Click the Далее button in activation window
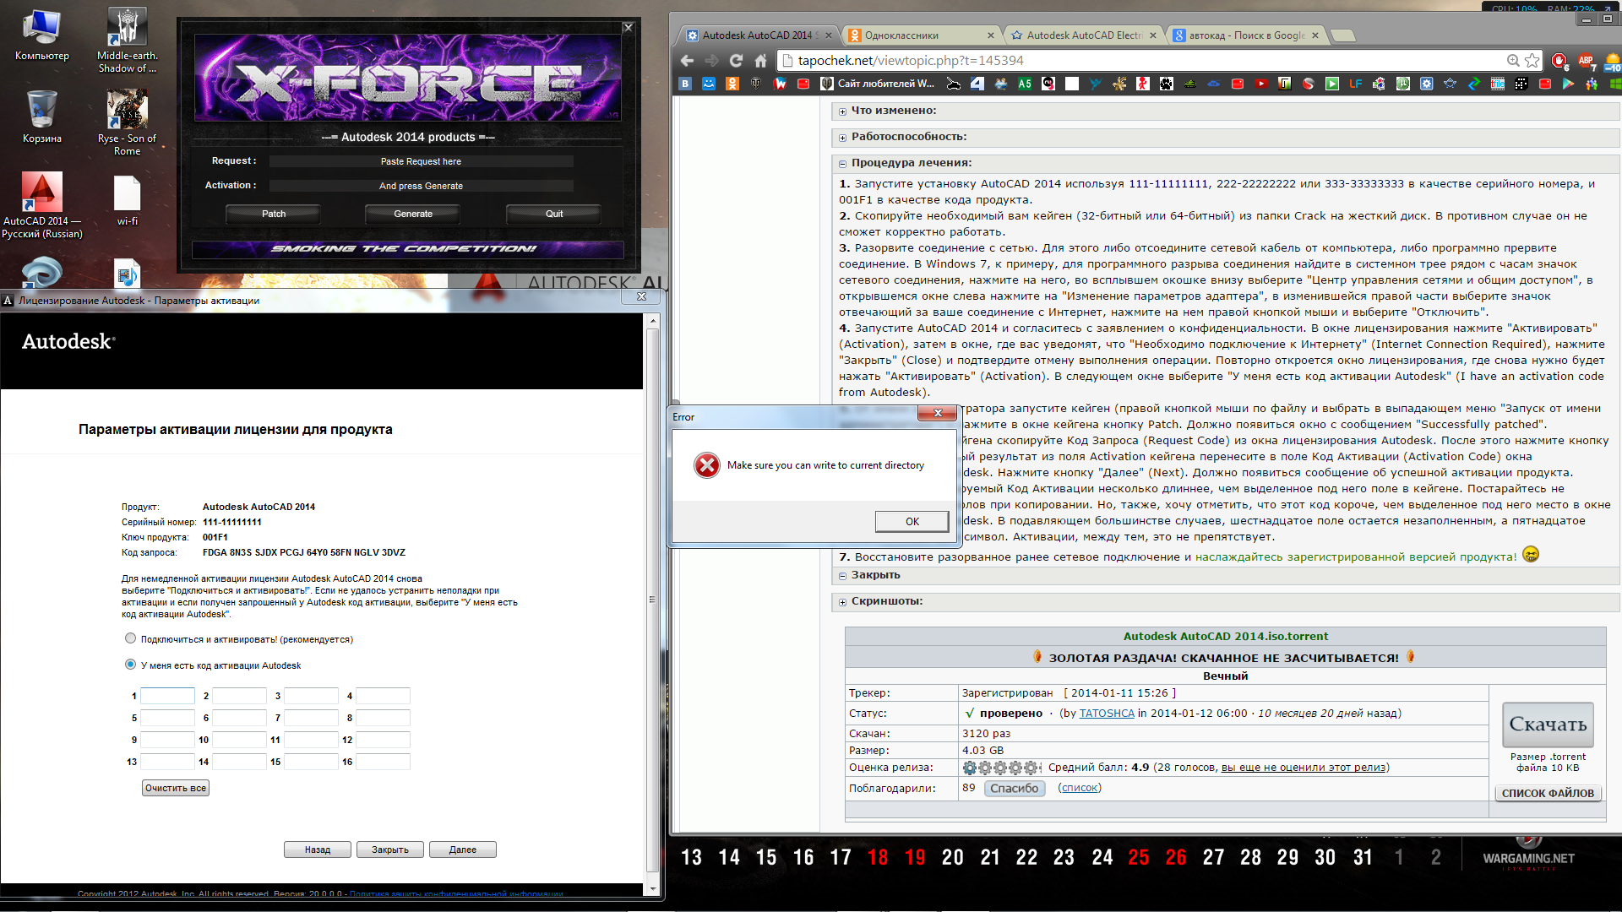 (x=462, y=849)
